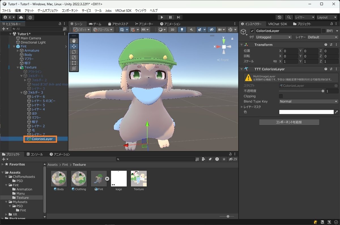This screenshot has width=340, height=225.
Task: Search by type in Project panel
Action: [x=203, y=159]
